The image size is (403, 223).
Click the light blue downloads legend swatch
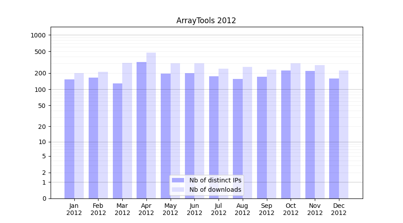tap(178, 190)
